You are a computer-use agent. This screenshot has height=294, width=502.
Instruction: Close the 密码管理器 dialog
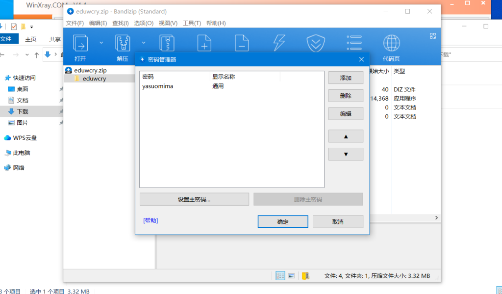point(361,59)
